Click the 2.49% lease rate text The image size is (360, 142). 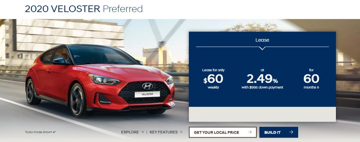click(x=262, y=78)
